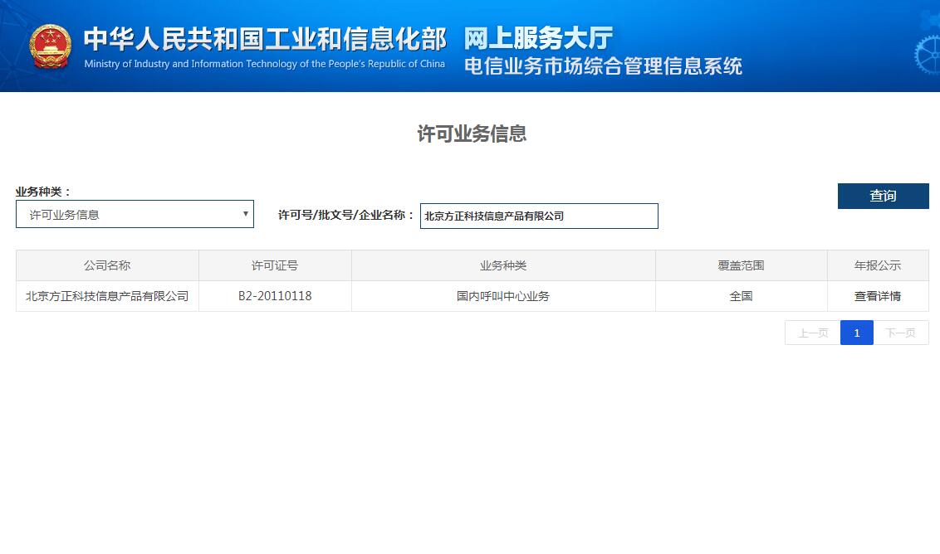Screen dimensions: 940x554
Task: Click the 全国 coverage cell
Action: coord(742,296)
